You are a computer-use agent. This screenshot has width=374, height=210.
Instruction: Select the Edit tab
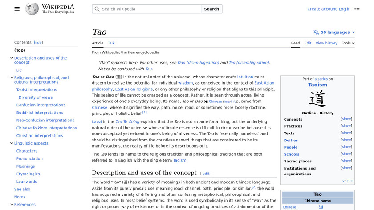308,43
